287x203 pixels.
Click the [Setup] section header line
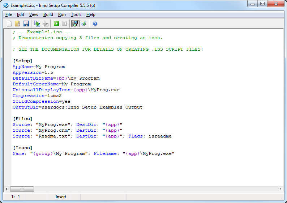coord(22,61)
